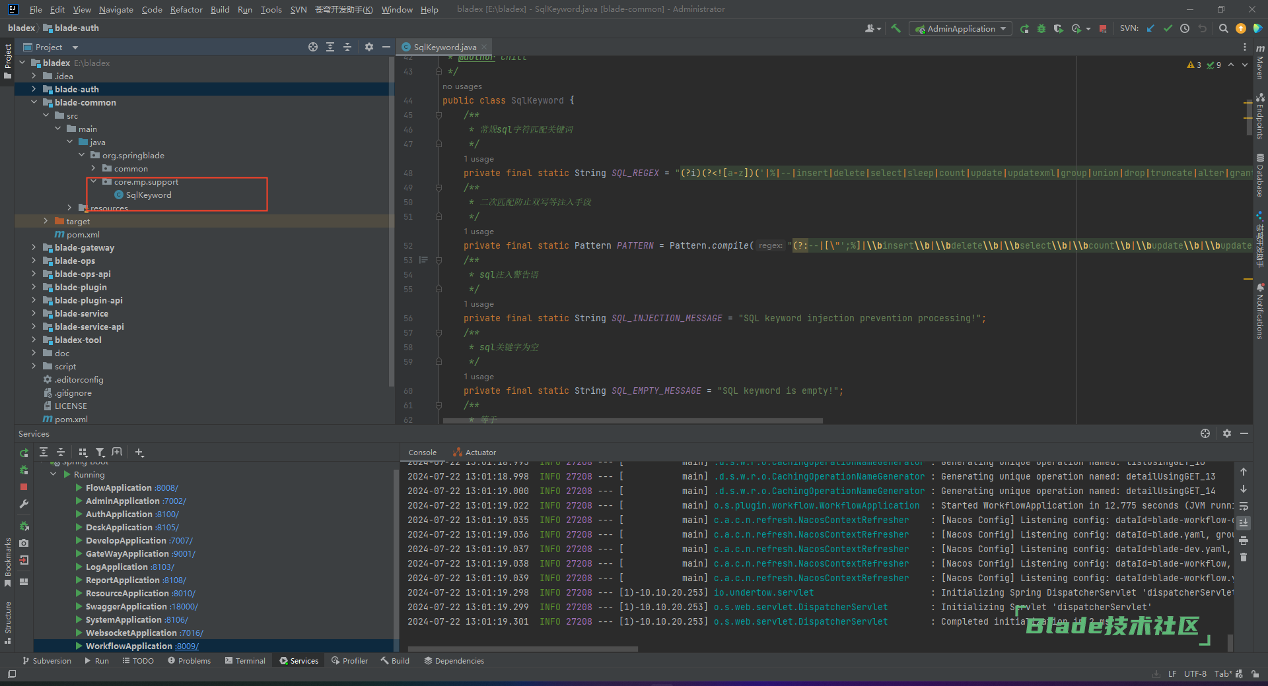Image resolution: width=1268 pixels, height=686 pixels.
Task: Open the Terminal tool window tab
Action: point(245,661)
